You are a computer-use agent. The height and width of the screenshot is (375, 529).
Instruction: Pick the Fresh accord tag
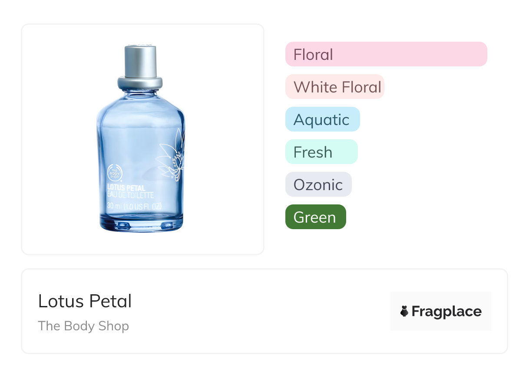coord(321,152)
